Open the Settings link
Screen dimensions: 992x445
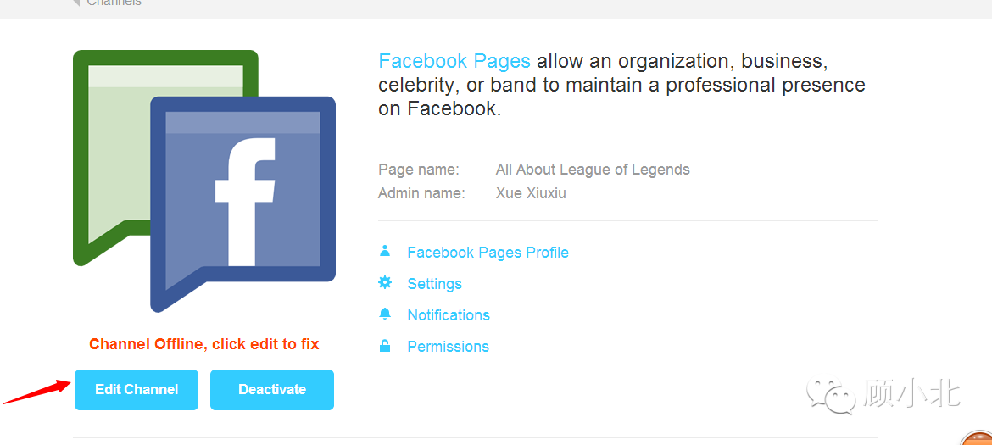coord(435,284)
